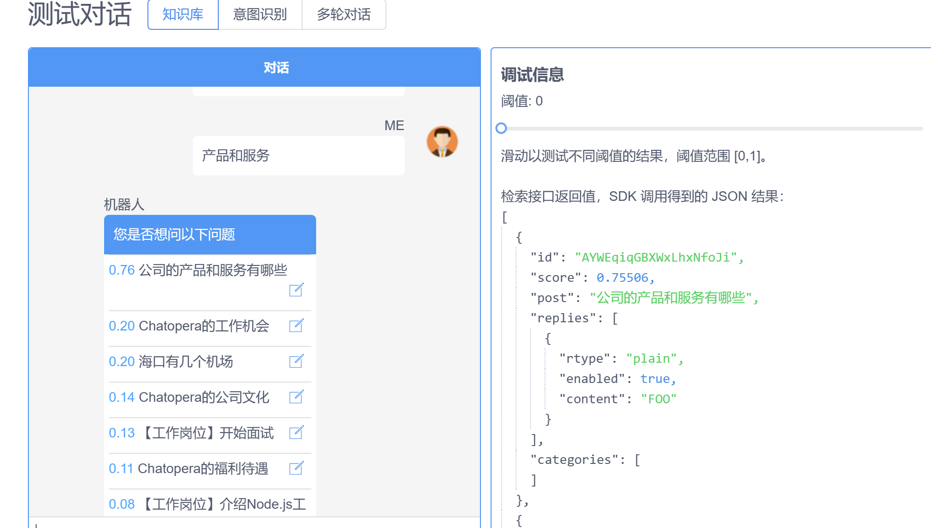The width and height of the screenshot is (931, 528).
Task: Click the 阈值: 0 label
Action: (x=522, y=101)
